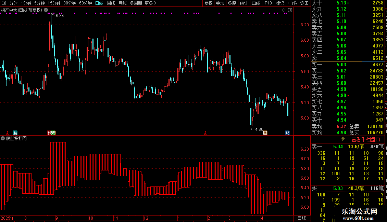387x222 pixels.
Task: Switch to the 15分钟 period
Action: pos(54,3)
